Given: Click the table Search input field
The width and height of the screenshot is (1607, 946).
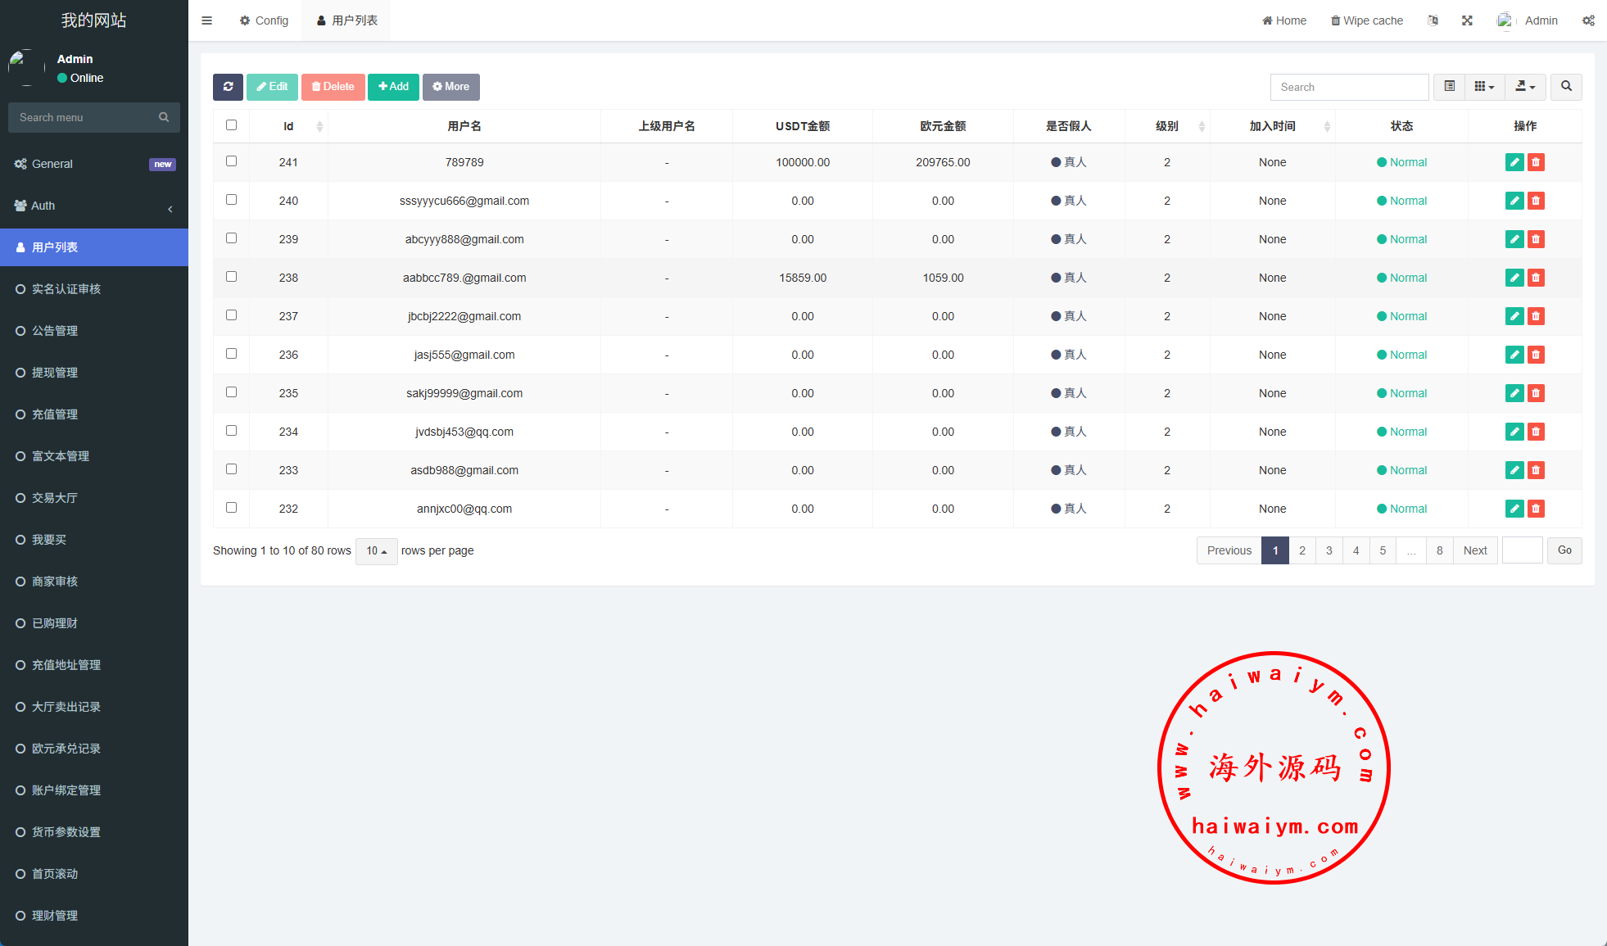Looking at the screenshot, I should pyautogui.click(x=1348, y=87).
